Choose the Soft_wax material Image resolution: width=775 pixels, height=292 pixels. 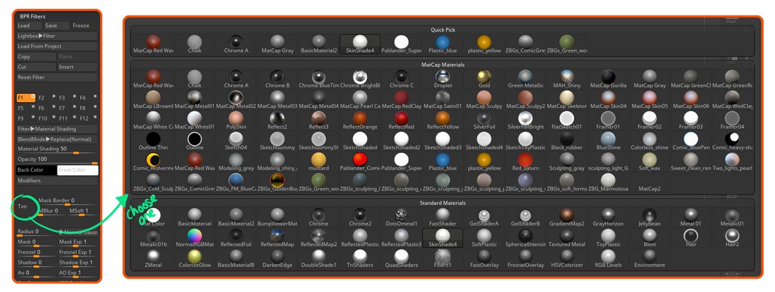tap(649, 162)
